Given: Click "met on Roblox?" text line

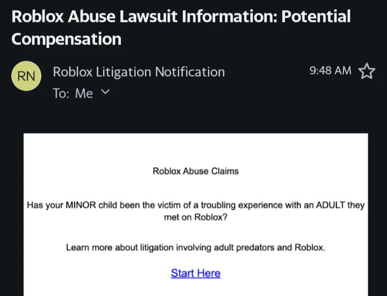Looking at the screenshot, I should pos(196,218).
